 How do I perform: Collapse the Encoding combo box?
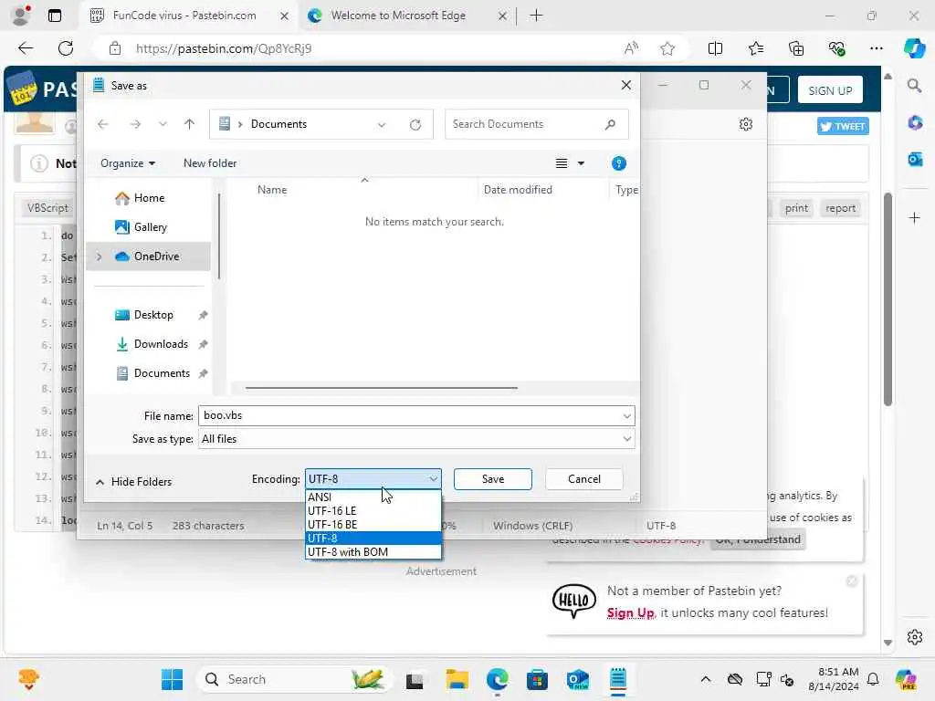click(433, 478)
